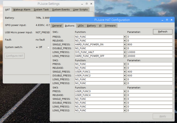Open SW2 LONG_PRESS2 function dropdown
177x123 pixels.
point(124,83)
